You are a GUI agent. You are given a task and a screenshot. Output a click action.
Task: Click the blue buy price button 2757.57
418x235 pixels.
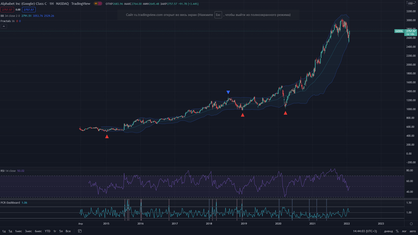(x=29, y=10)
